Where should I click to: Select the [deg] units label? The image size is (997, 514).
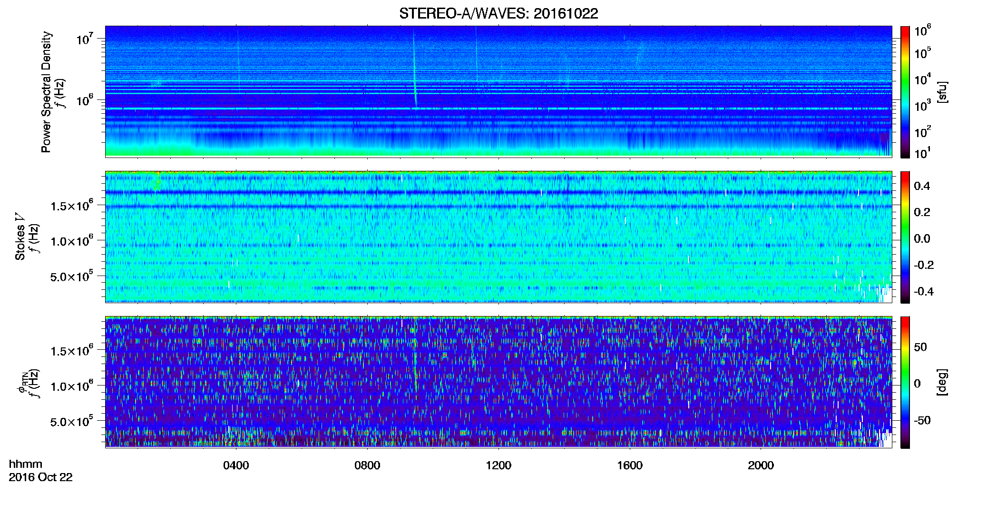click(942, 382)
